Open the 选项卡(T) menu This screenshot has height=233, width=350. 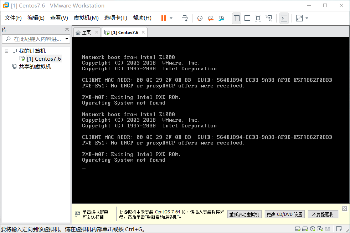click(115, 18)
